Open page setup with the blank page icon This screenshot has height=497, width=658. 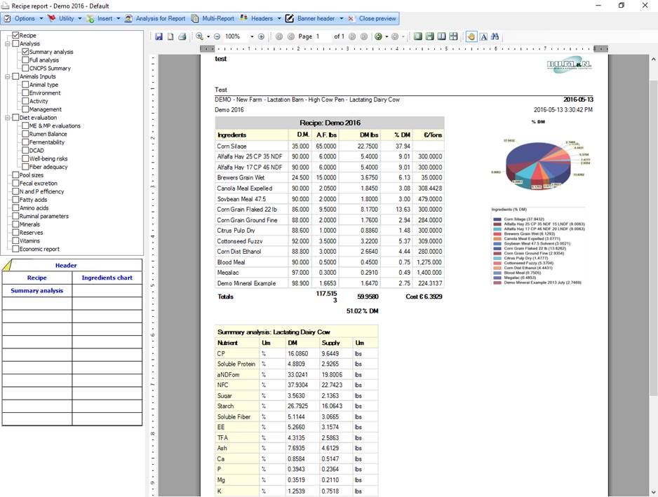170,36
